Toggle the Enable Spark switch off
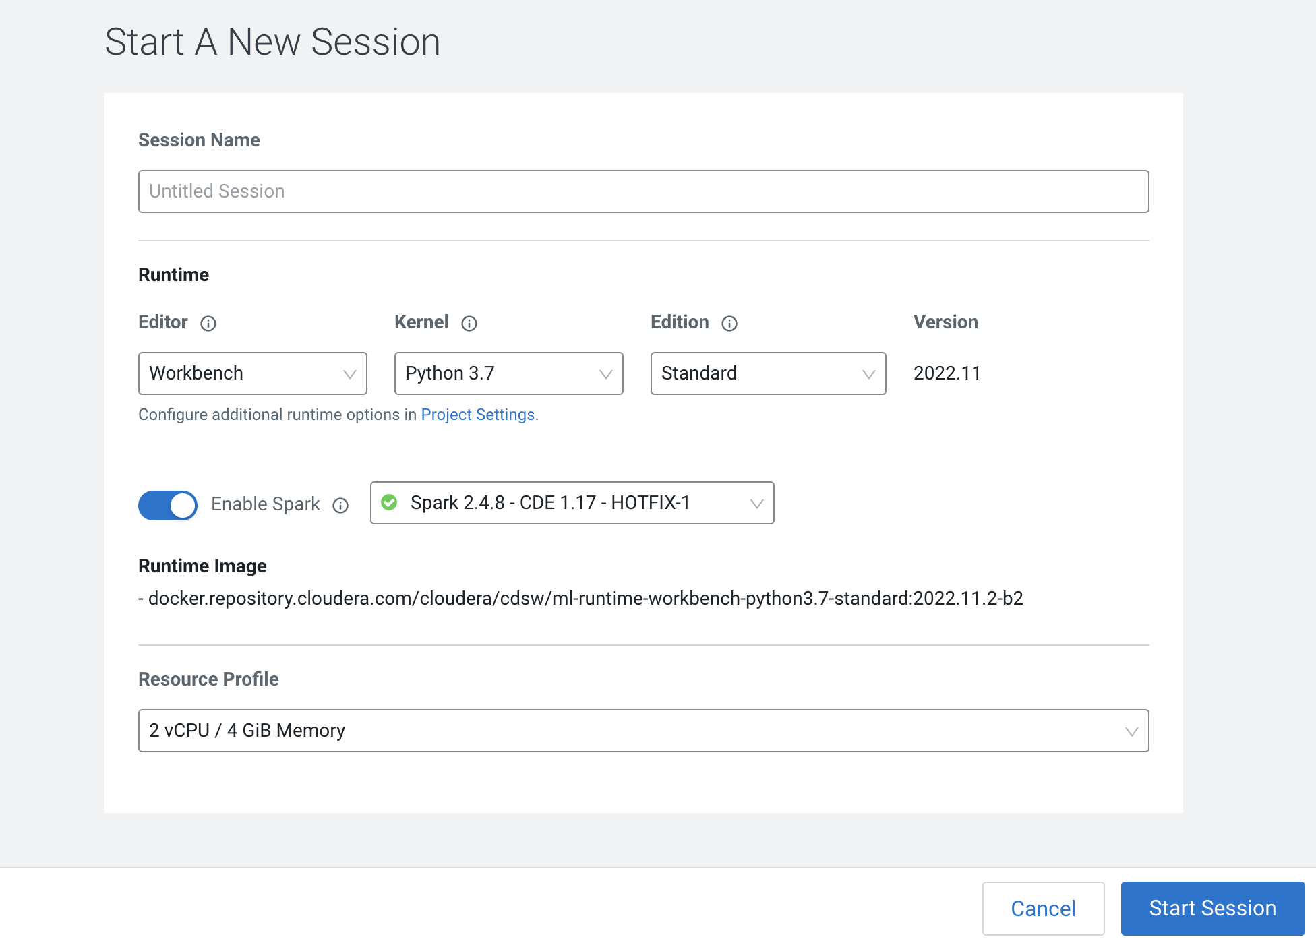This screenshot has height=941, width=1316. coord(168,505)
